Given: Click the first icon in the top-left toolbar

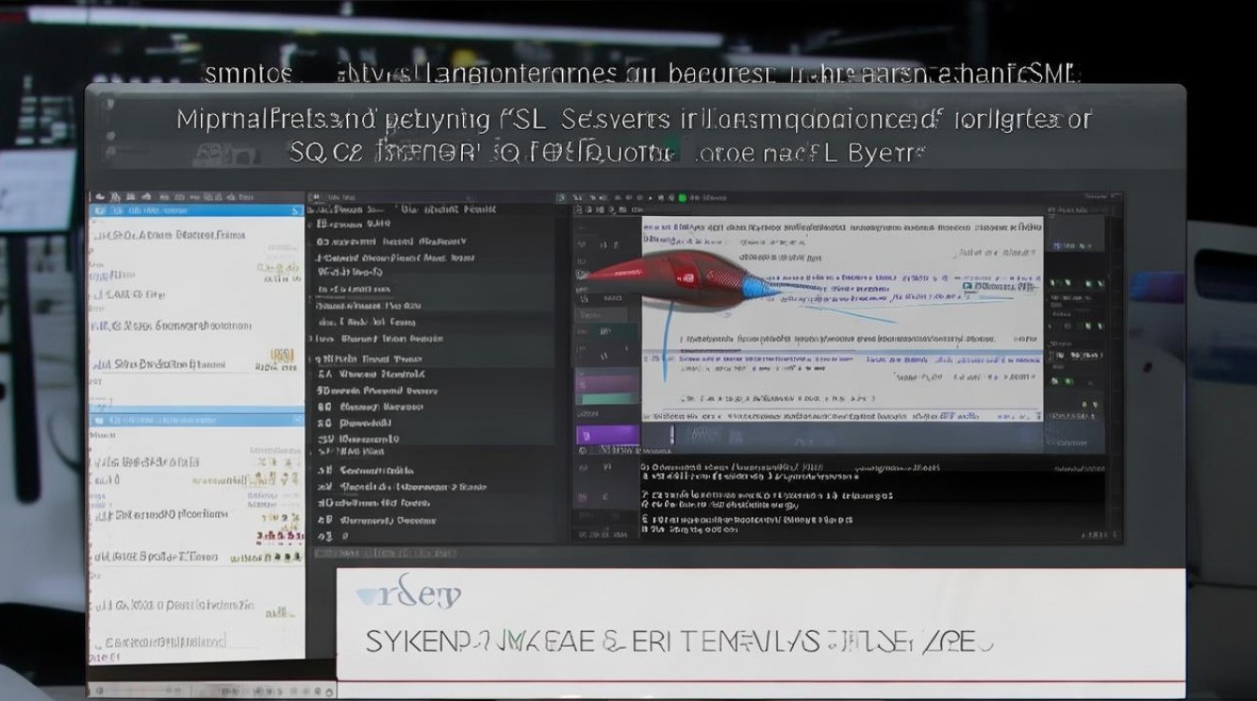Looking at the screenshot, I should 96,197.
